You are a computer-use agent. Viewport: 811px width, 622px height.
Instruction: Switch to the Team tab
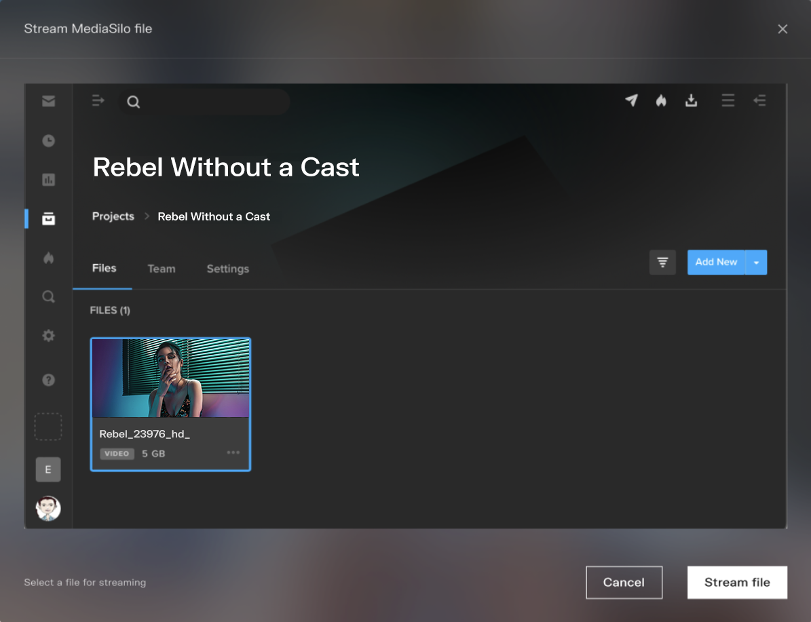click(162, 269)
